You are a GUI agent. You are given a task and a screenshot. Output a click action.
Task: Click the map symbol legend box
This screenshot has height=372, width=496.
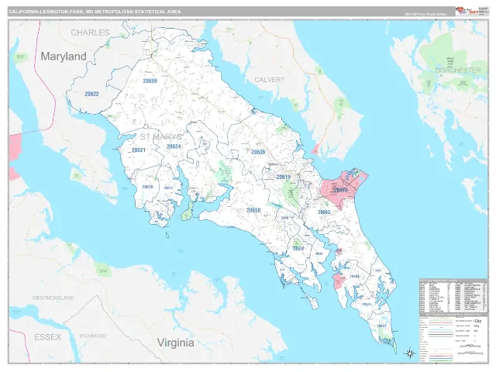(x=453, y=338)
